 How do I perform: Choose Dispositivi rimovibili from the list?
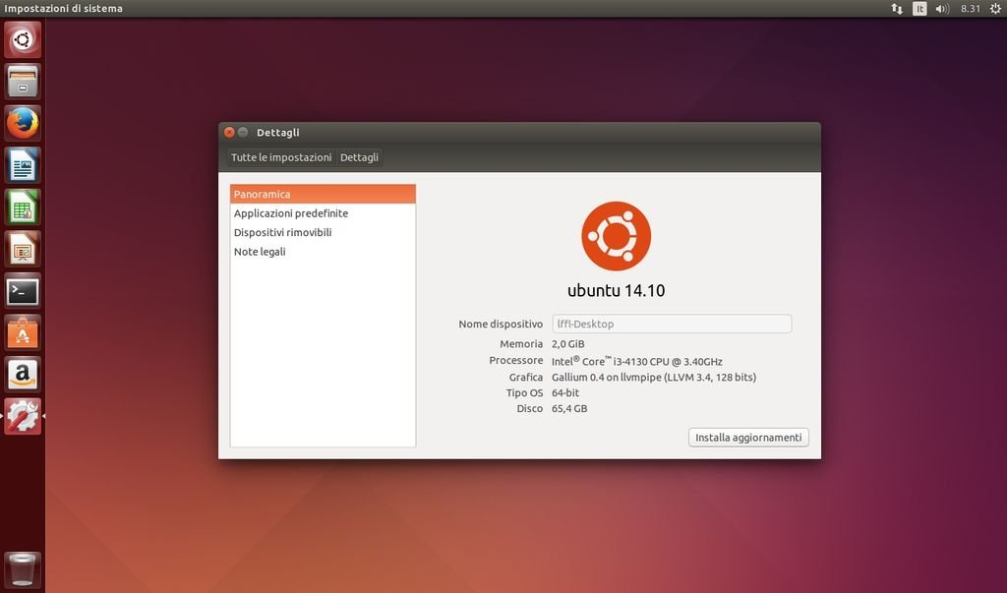click(x=282, y=232)
